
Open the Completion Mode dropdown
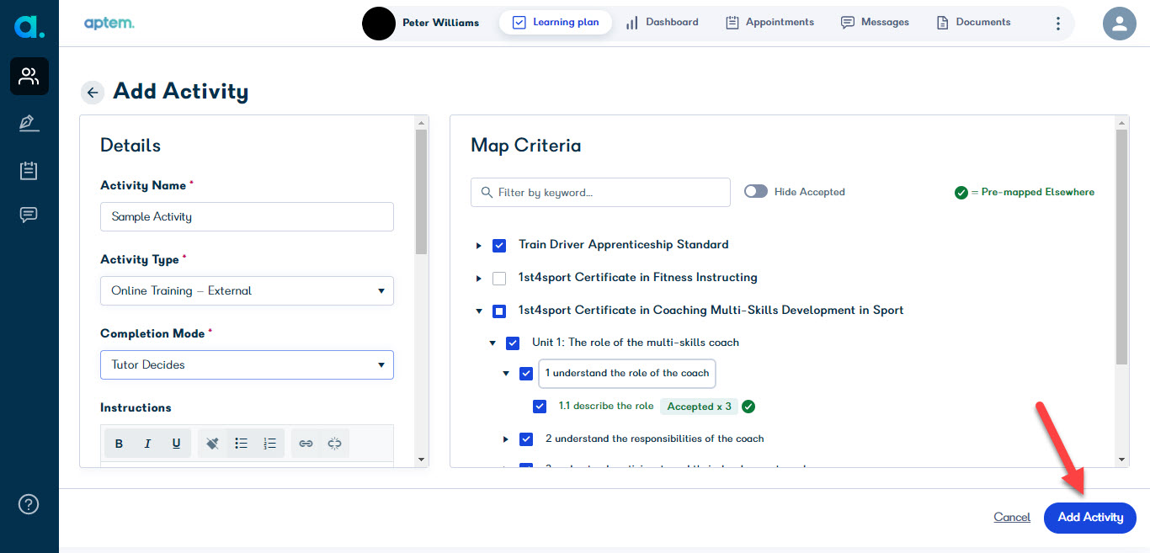click(247, 365)
